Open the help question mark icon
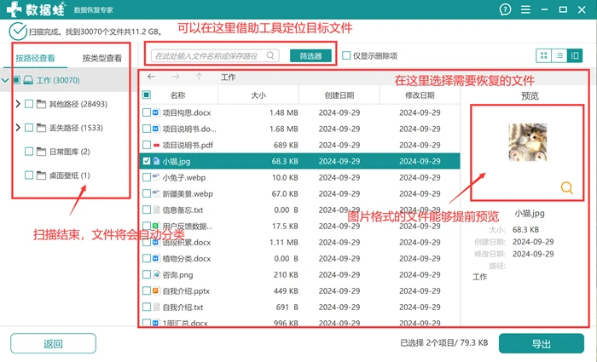This screenshot has height=362, width=597. tap(505, 9)
